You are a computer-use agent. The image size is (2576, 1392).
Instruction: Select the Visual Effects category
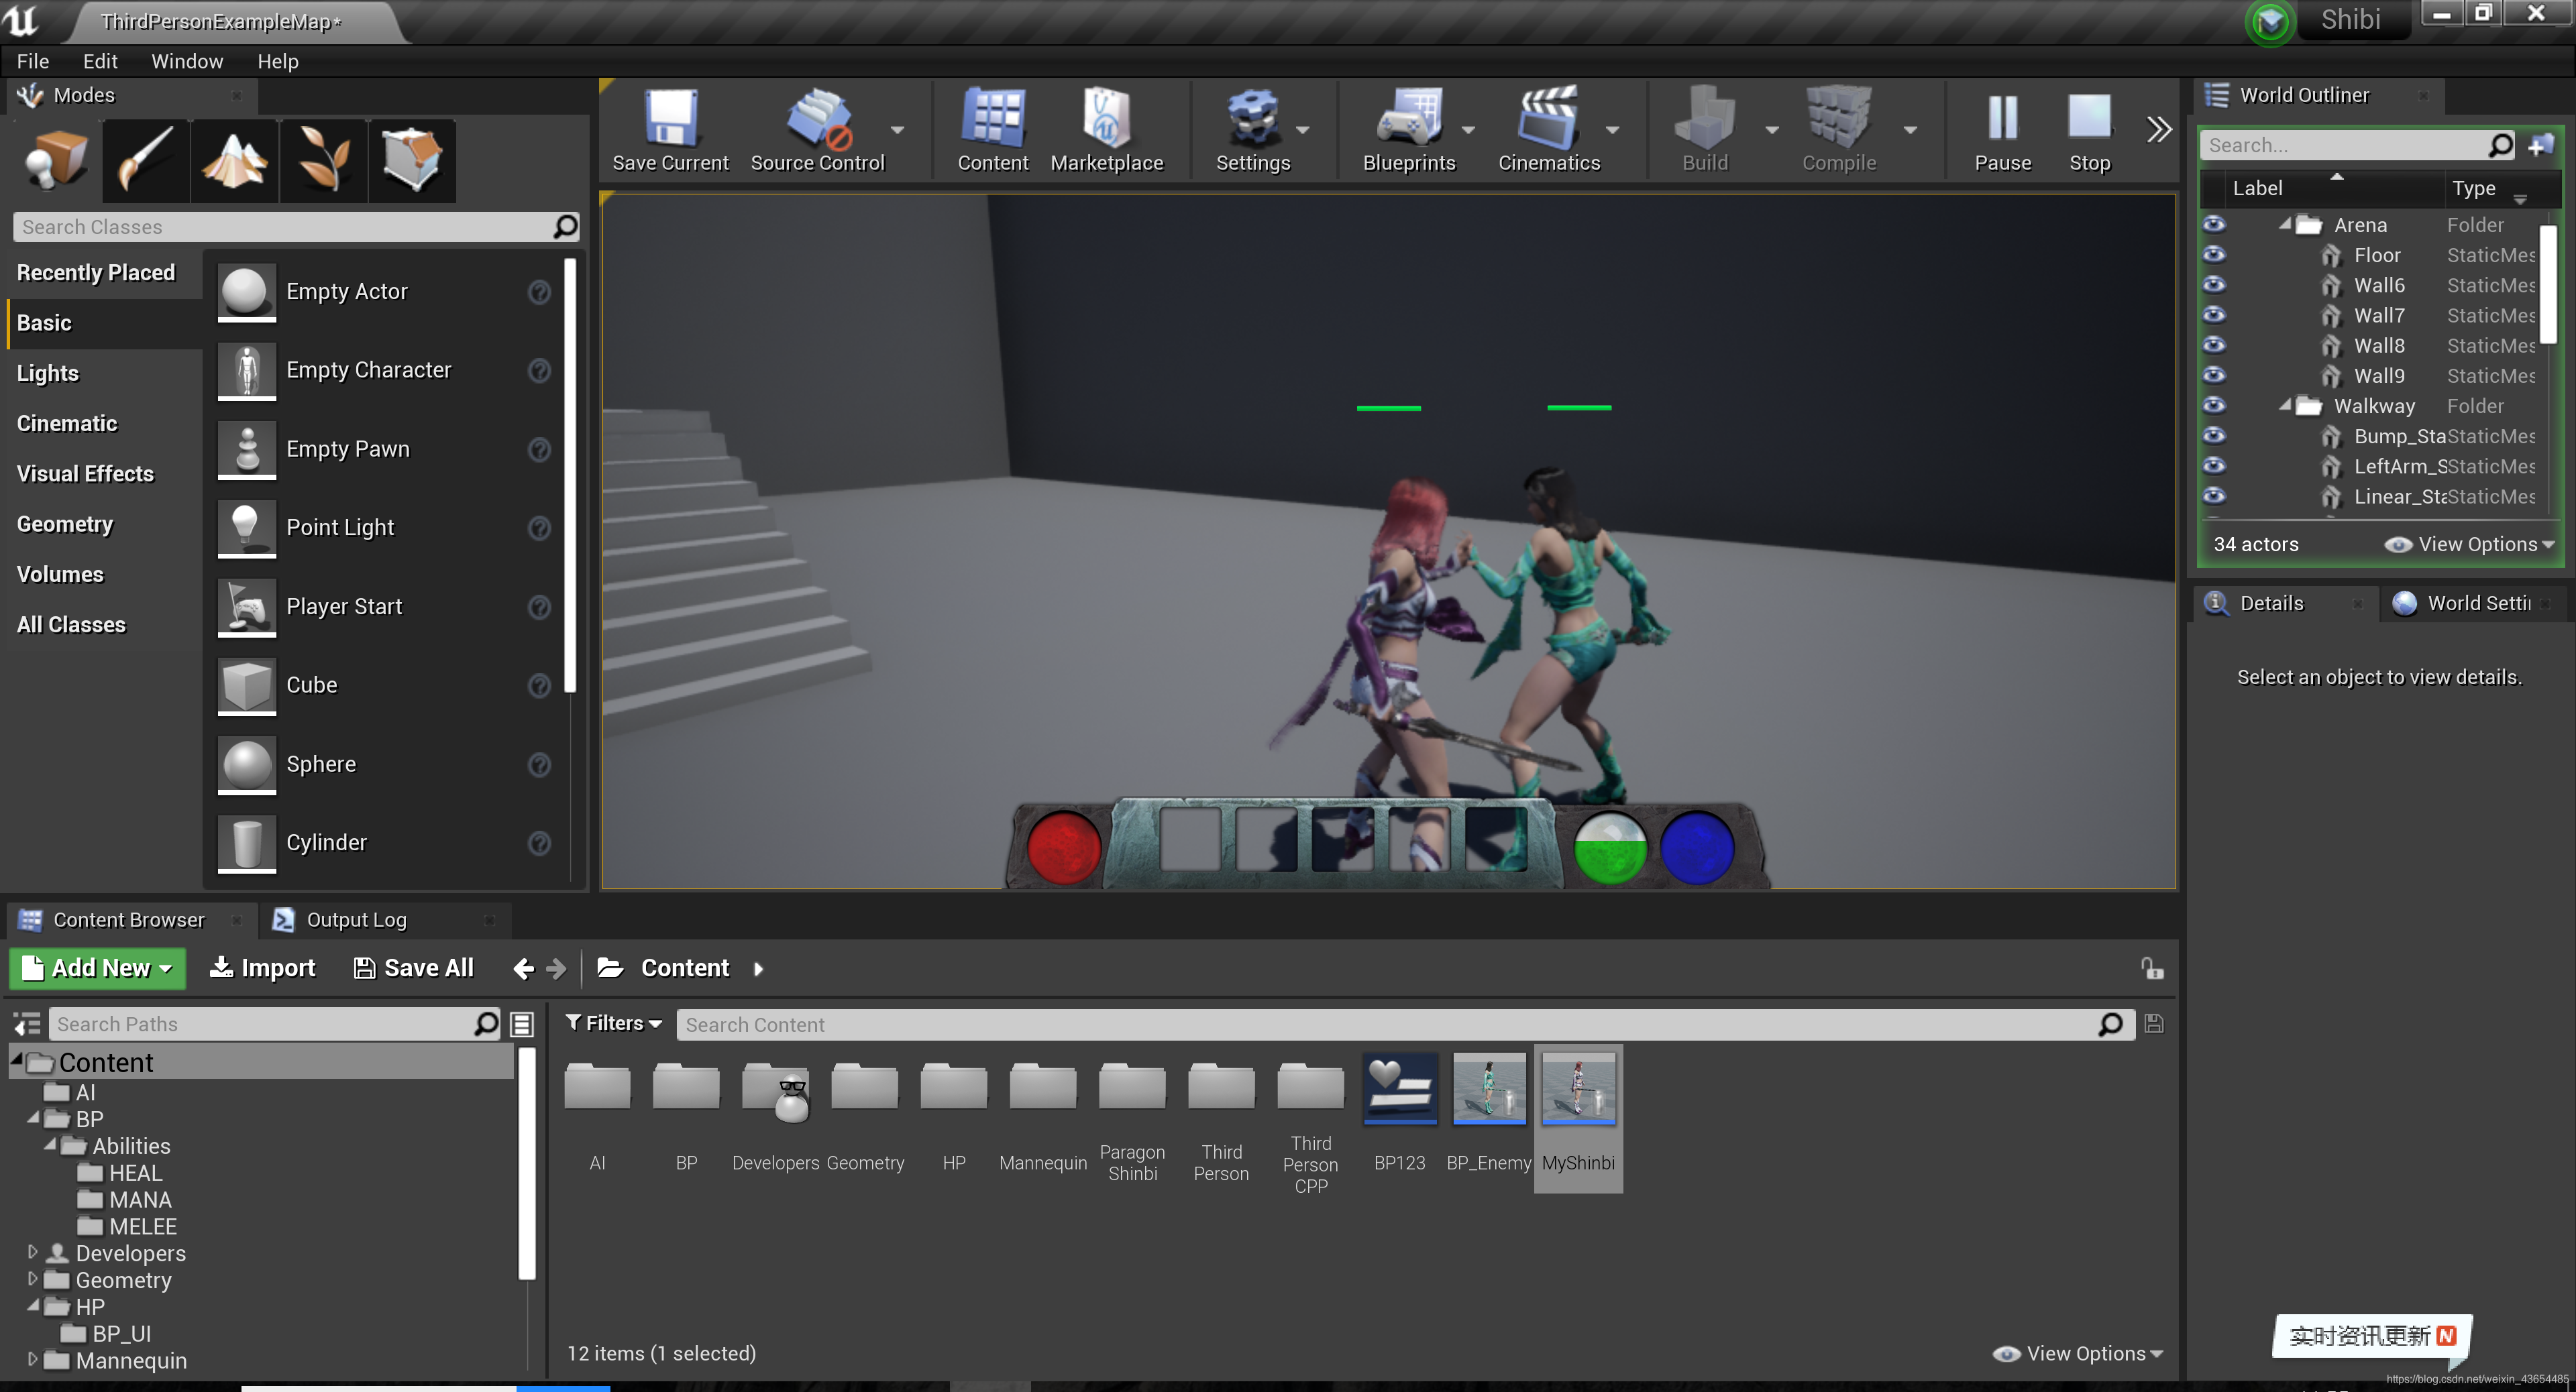tap(85, 473)
